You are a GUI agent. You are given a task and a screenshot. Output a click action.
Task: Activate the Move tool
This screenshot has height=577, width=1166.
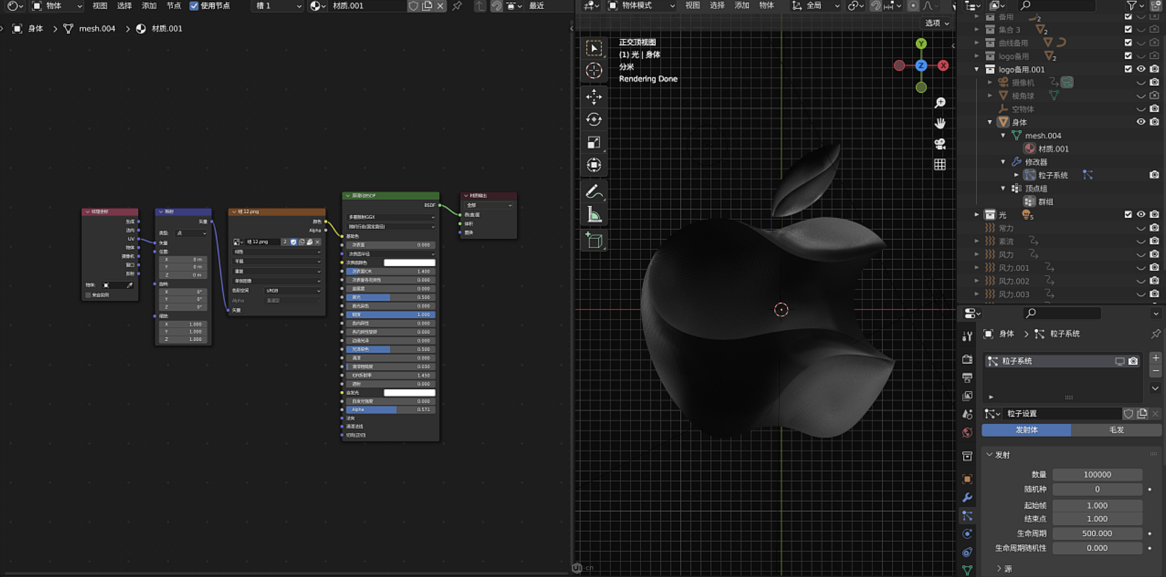pos(594,97)
